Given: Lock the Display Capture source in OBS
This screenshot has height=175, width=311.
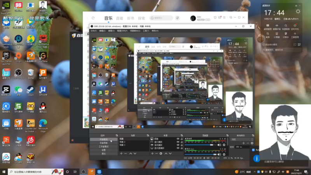Looking at the screenshot, I should [182, 148].
